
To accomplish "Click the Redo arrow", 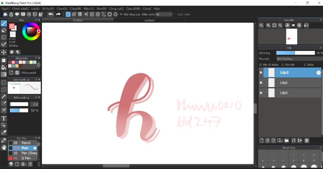I will (58, 14).
